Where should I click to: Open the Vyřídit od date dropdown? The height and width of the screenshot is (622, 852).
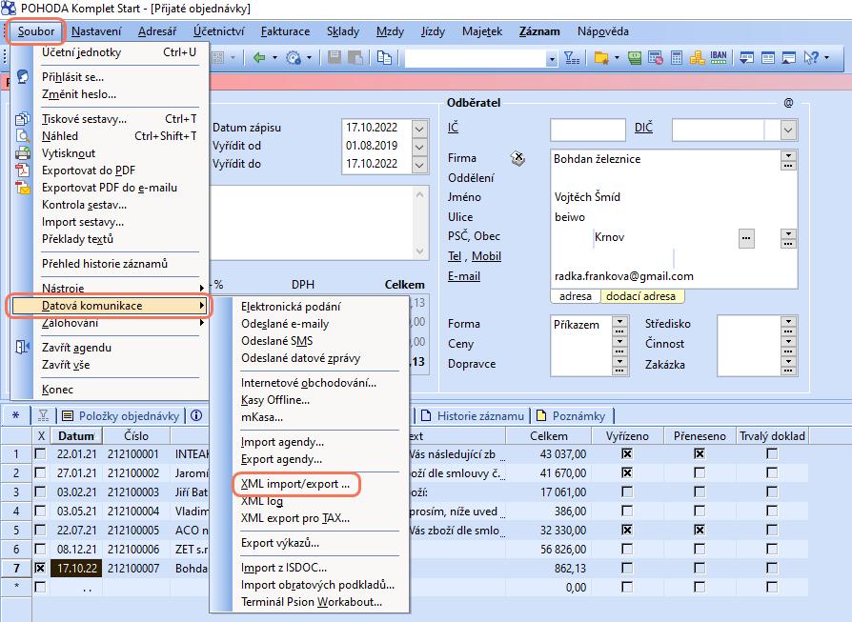click(x=419, y=147)
